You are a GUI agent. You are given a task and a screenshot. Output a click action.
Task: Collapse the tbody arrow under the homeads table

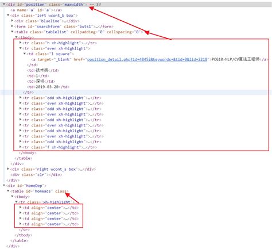[12, 197]
